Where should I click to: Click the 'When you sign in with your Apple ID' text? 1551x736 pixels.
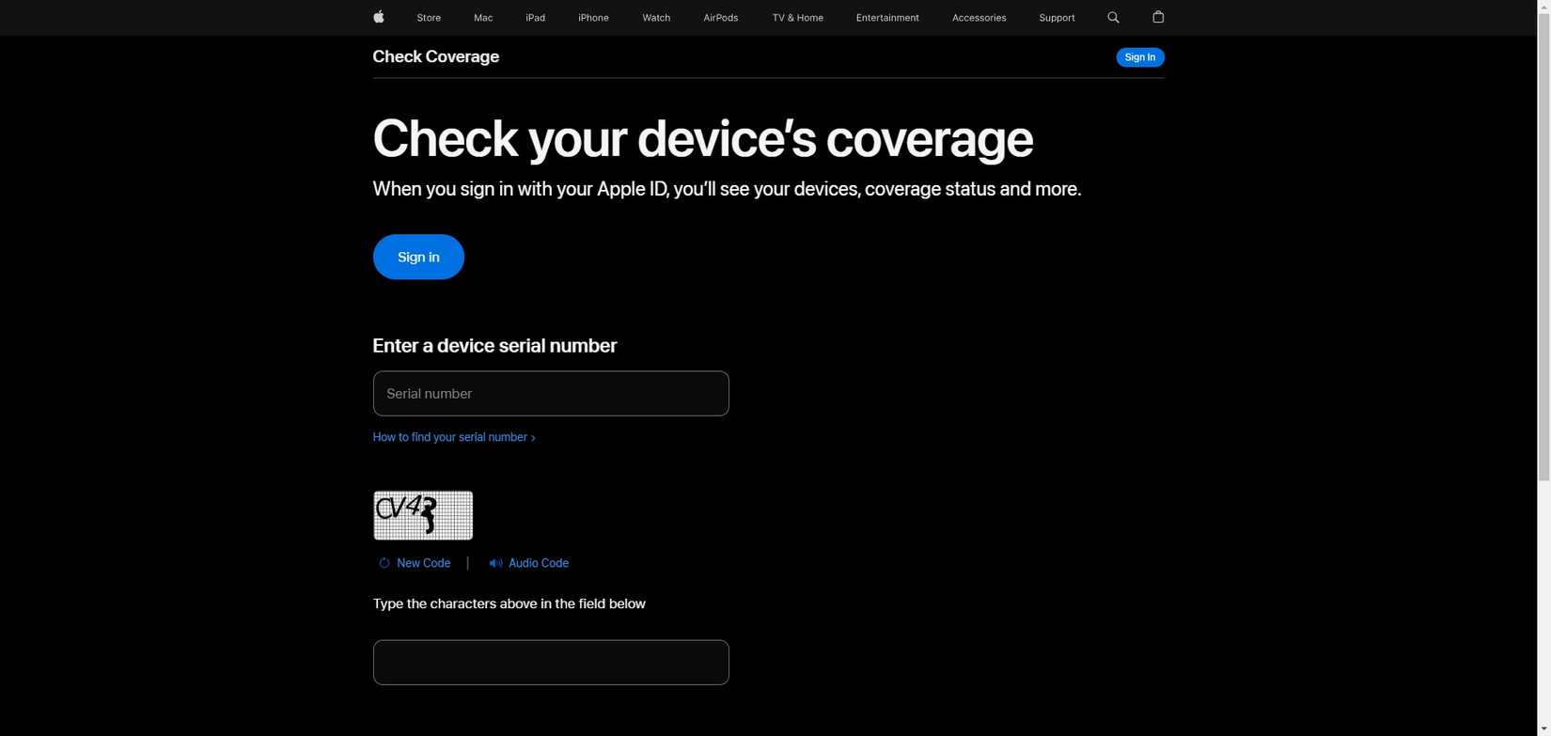(727, 189)
